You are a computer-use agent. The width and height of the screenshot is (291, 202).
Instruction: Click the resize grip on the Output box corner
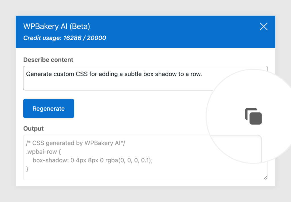pos(265,178)
